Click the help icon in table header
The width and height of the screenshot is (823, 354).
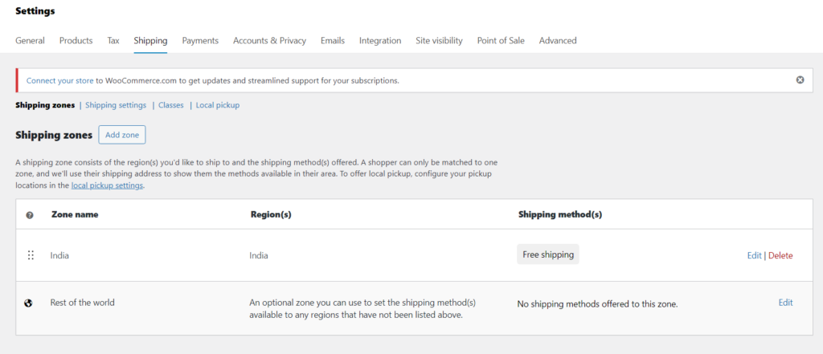[30, 215]
